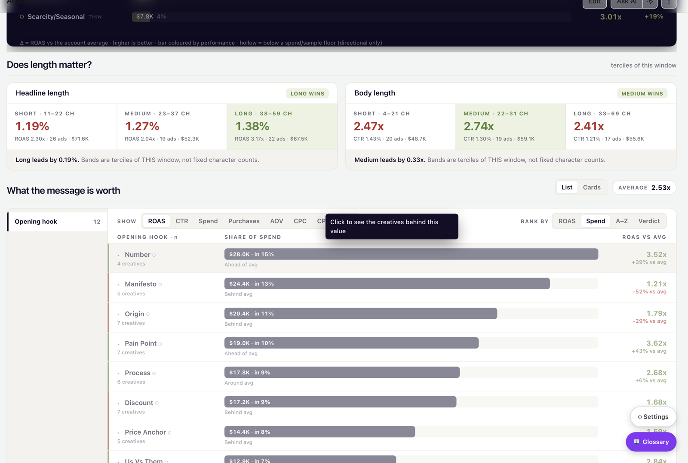Viewport: 688px width, 463px height.
Task: Expand the Number hook row arrow
Action: pos(119,255)
